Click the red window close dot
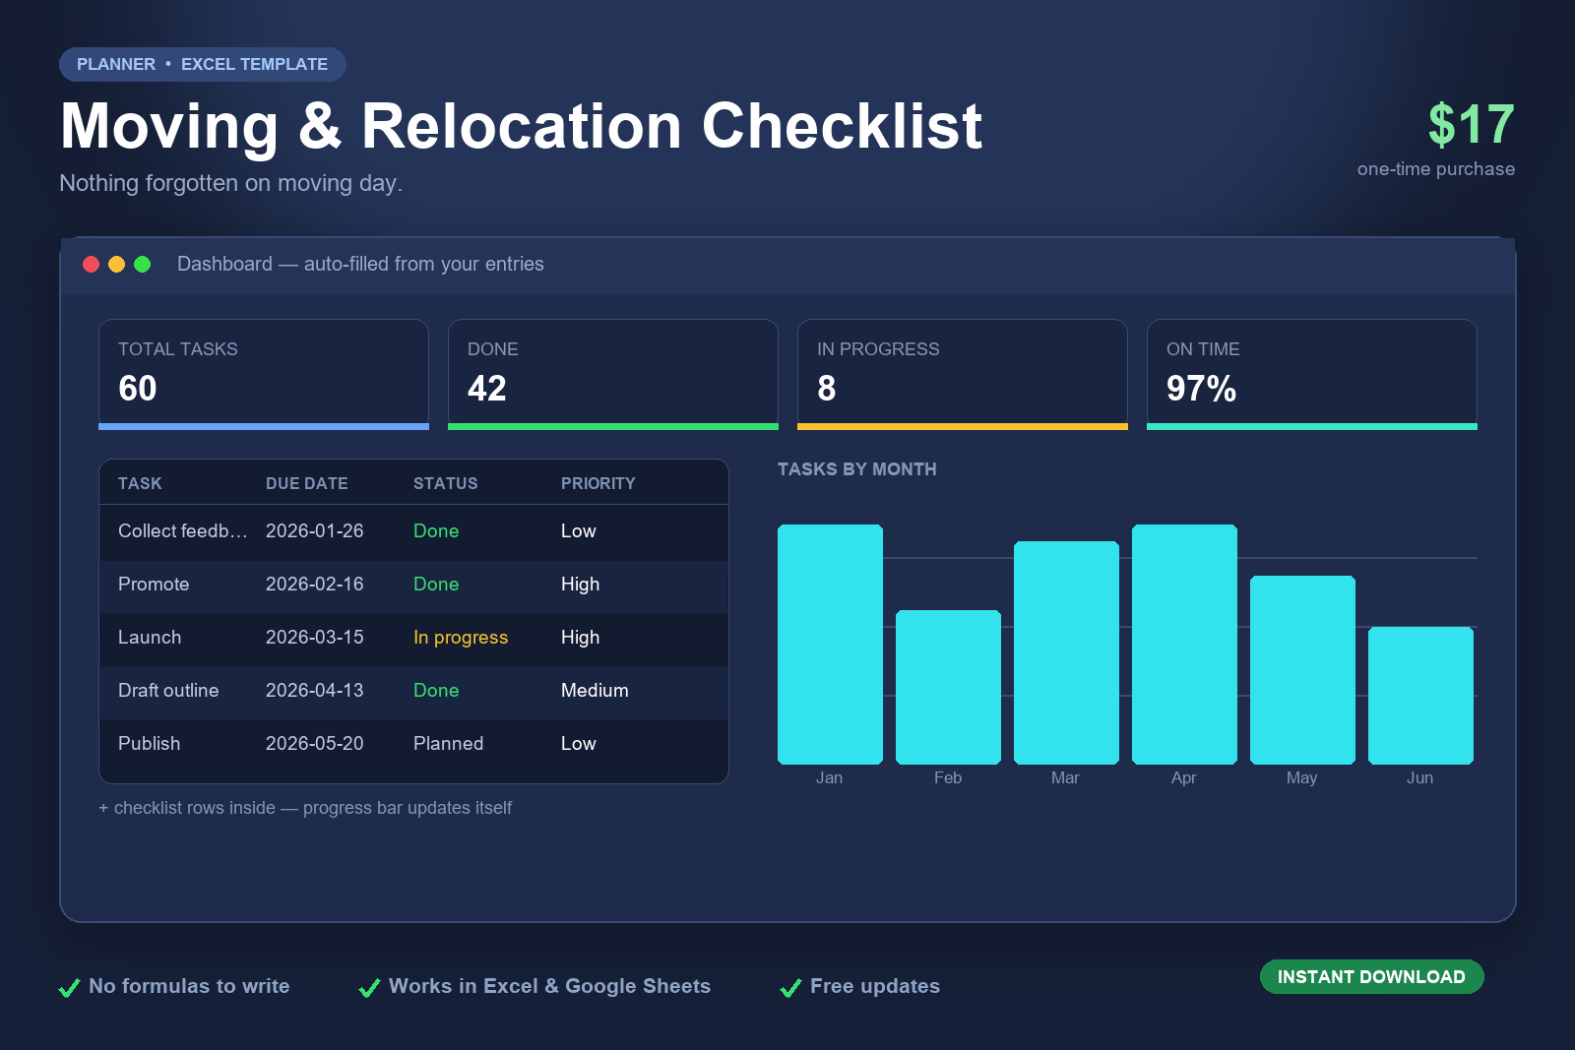 (x=91, y=264)
